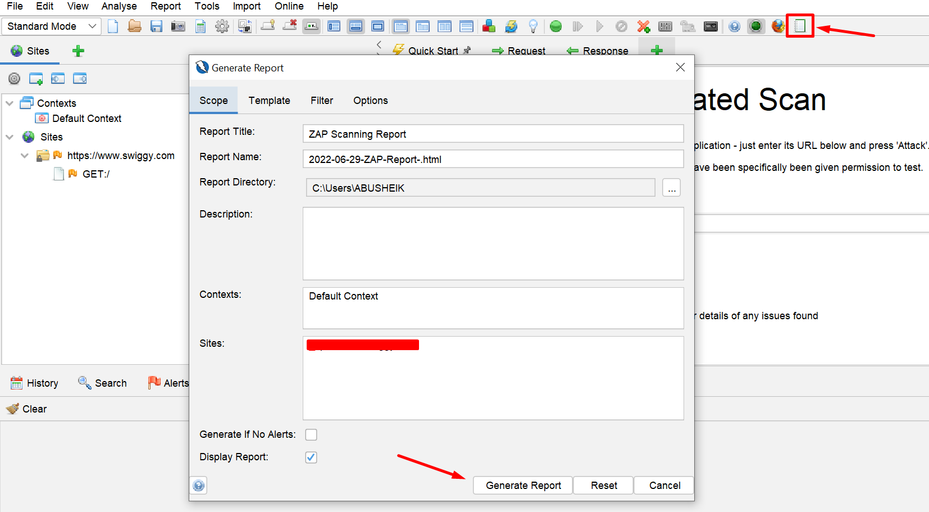Screen dimensions: 929x512
Task: Click into the Description text area
Action: pyautogui.click(x=493, y=243)
